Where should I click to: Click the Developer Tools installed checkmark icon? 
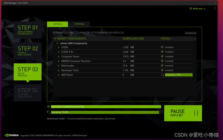[x=162, y=70]
